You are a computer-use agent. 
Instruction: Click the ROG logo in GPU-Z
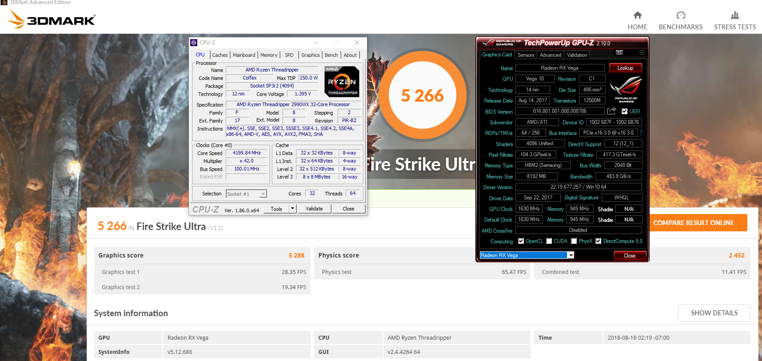(626, 90)
